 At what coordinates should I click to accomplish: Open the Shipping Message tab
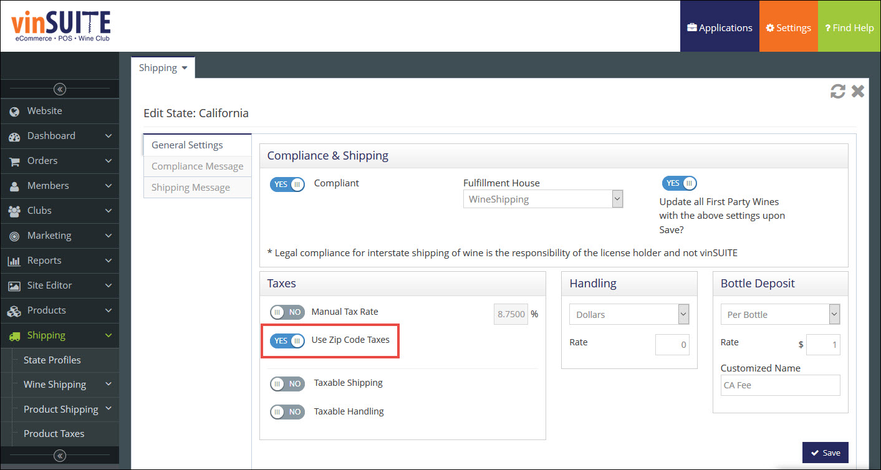(191, 188)
